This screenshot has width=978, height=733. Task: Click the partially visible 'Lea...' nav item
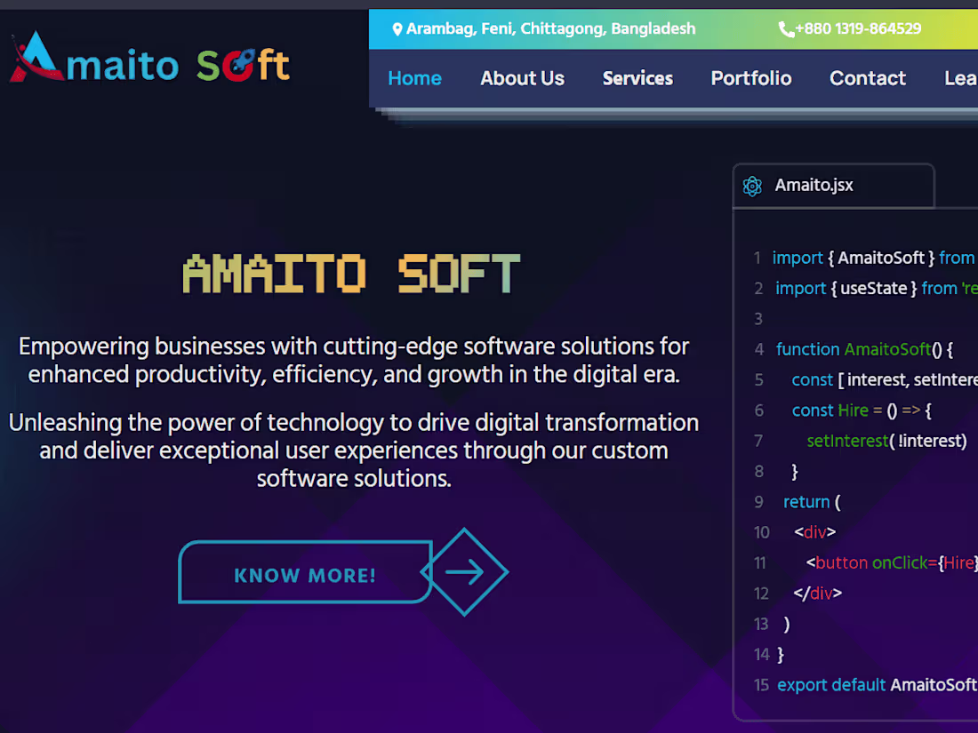click(960, 78)
